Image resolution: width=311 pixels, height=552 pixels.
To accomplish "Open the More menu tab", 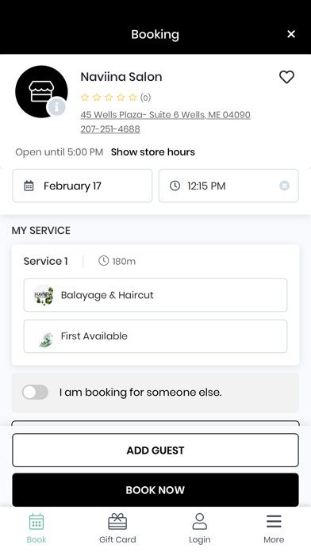I will click(274, 528).
